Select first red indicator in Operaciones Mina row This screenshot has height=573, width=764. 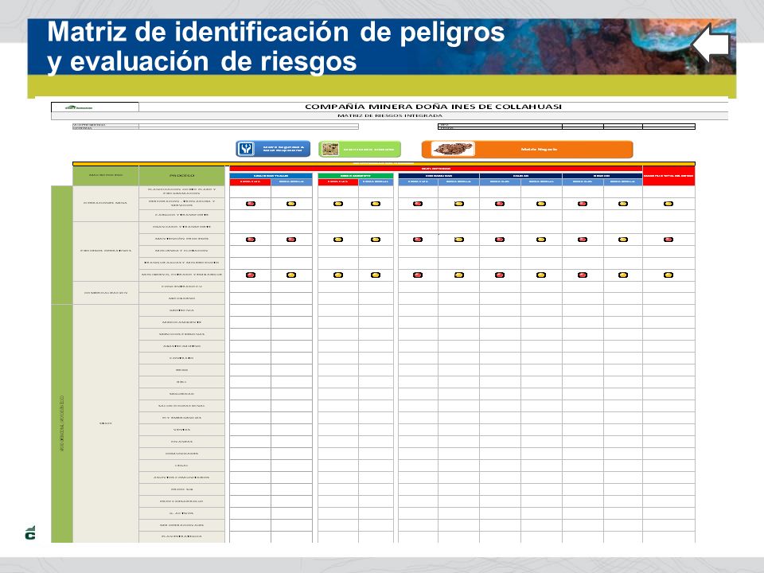251,204
